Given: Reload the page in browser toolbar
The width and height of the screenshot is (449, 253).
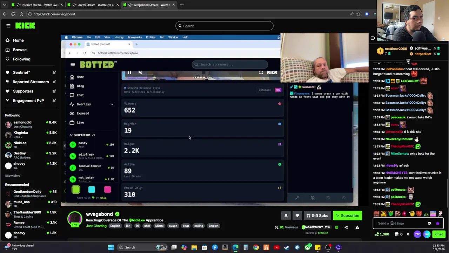Looking at the screenshot, I should tap(13, 14).
